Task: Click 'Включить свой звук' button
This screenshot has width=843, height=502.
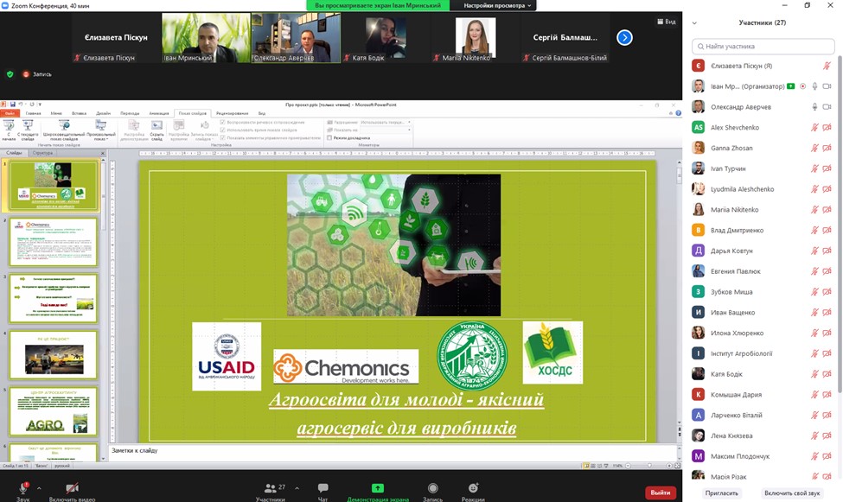Action: click(x=792, y=492)
